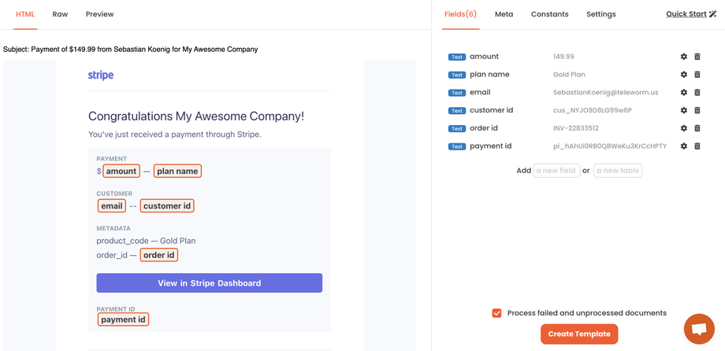Click View in Stripe Dashboard button

[x=209, y=283]
